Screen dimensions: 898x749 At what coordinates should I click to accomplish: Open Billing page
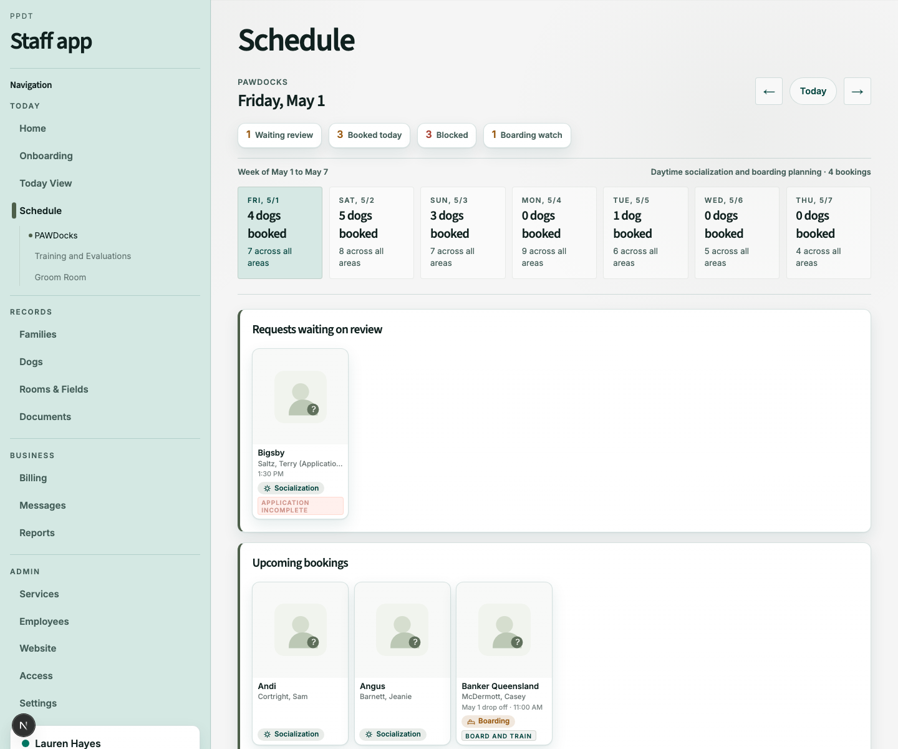pos(33,478)
